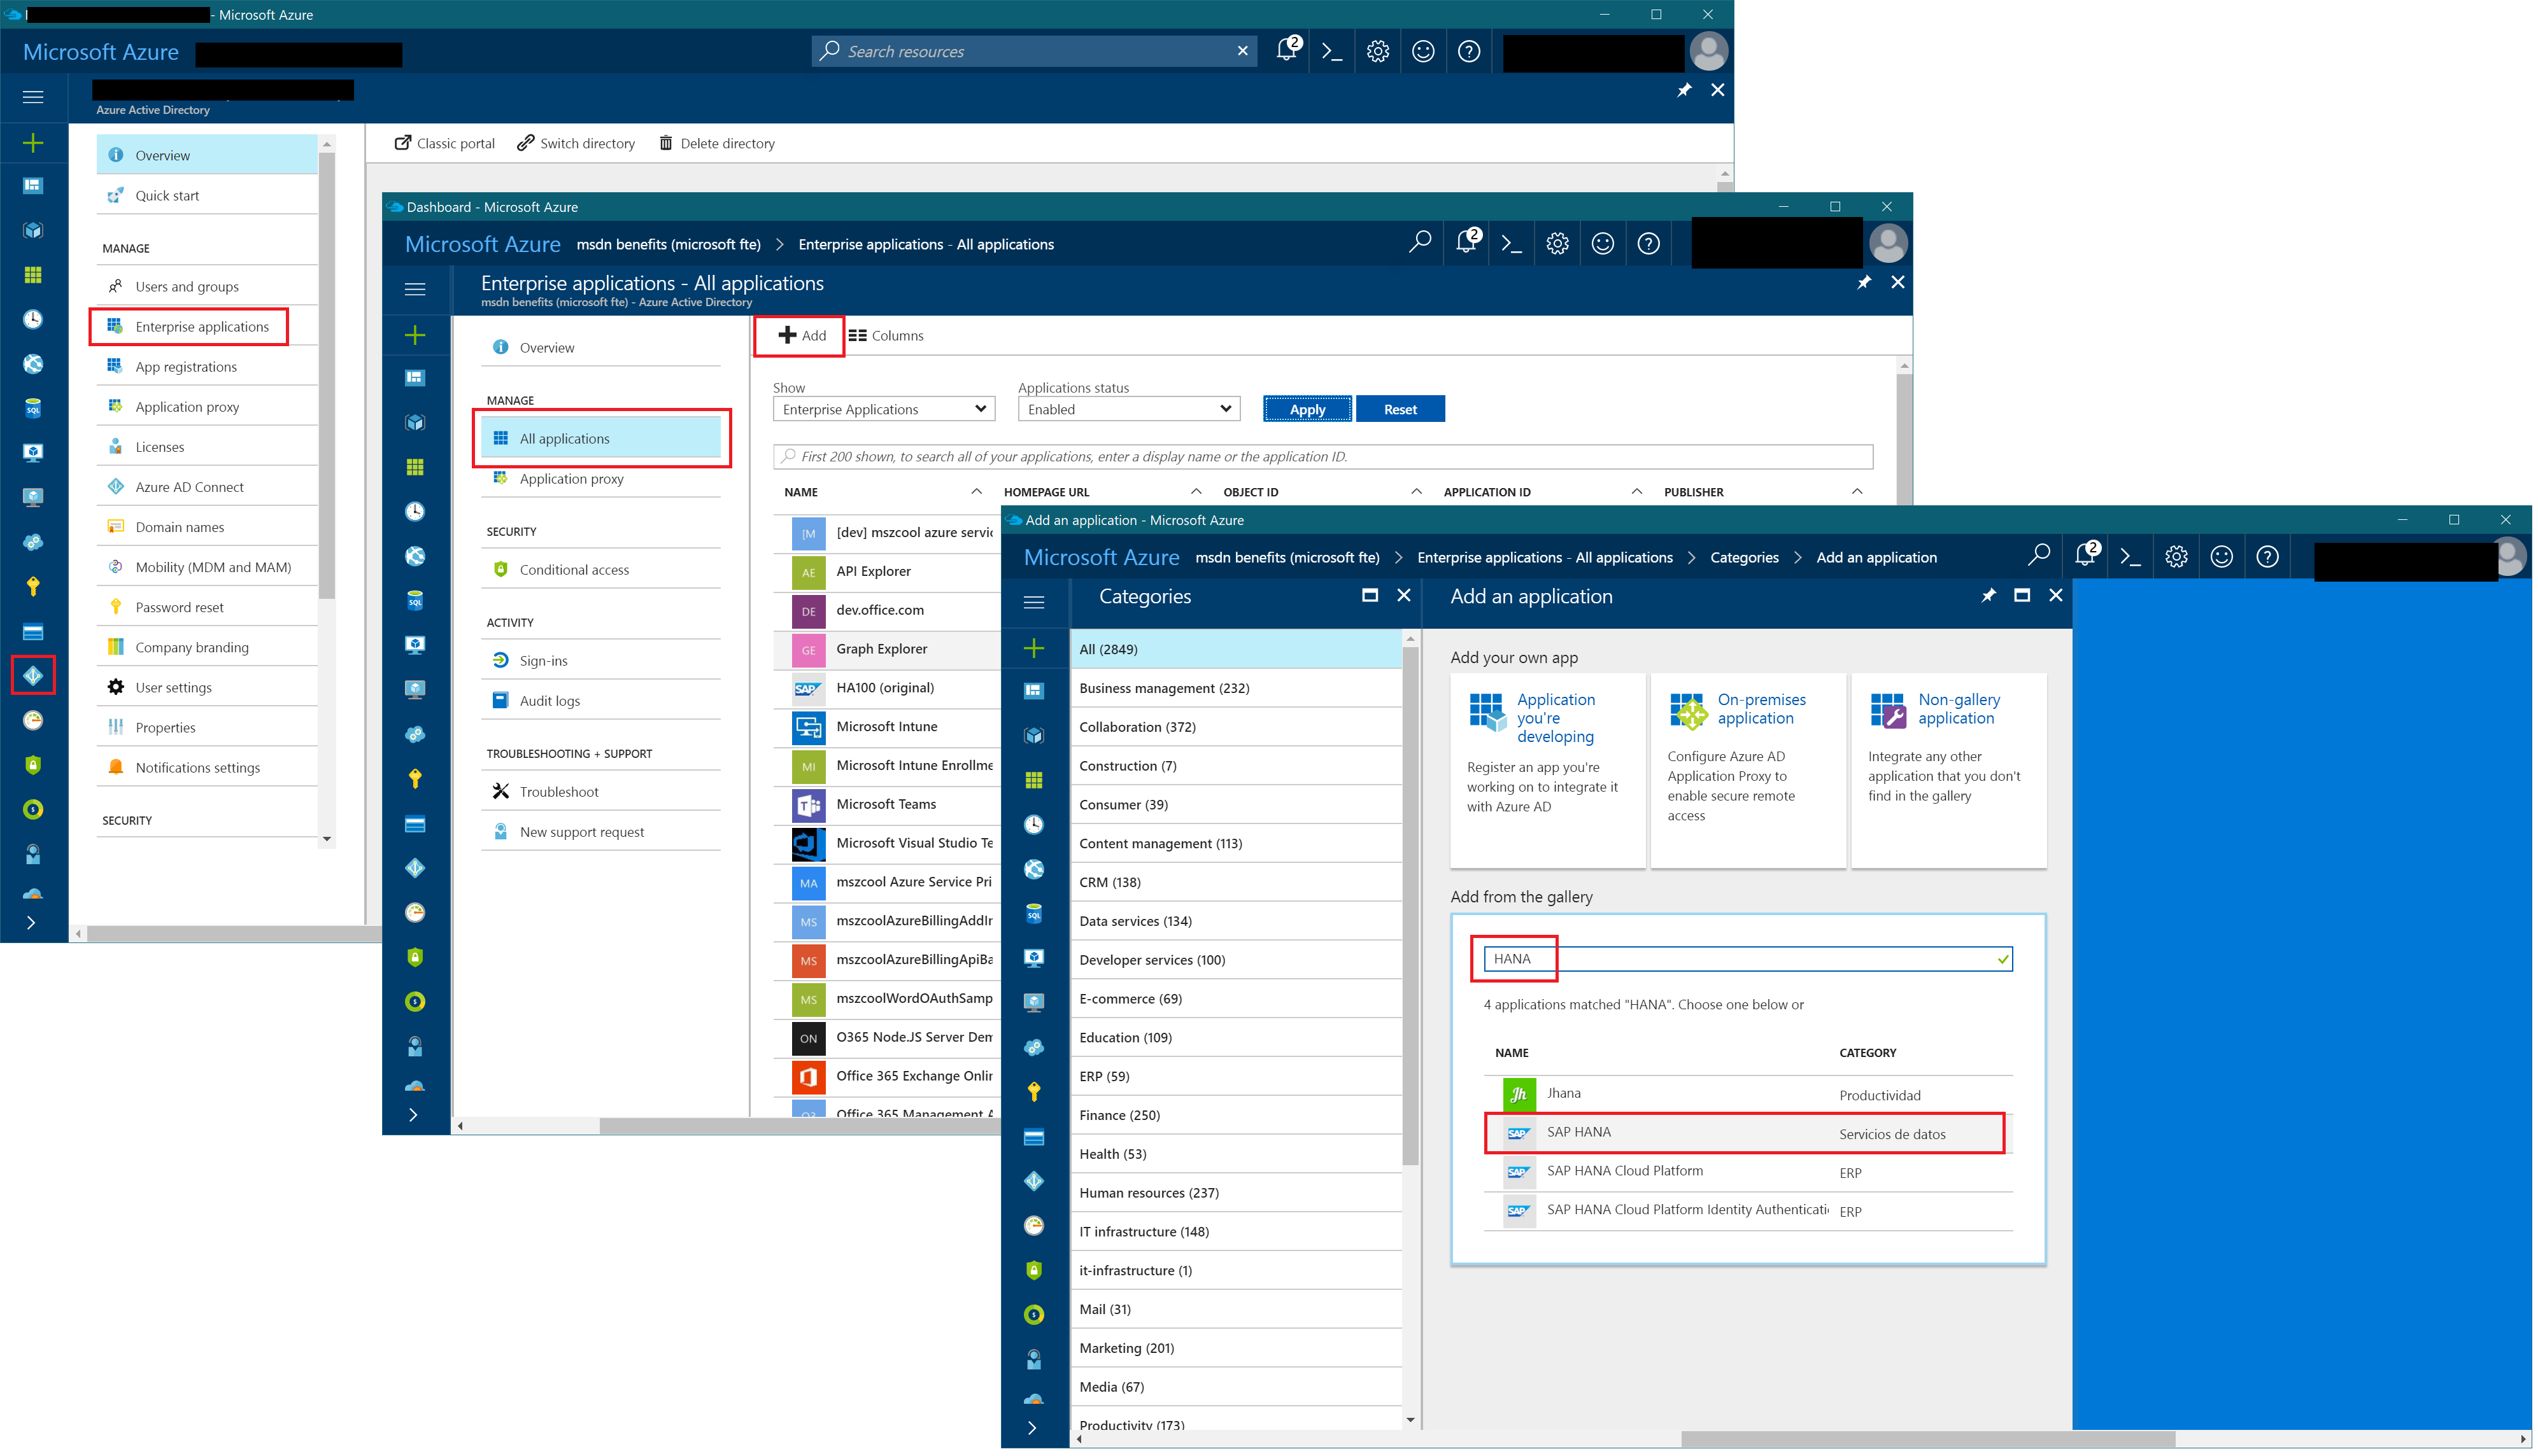The height and width of the screenshot is (1456, 2538).
Task: Click the green plus new resource icon
Action: 33,143
